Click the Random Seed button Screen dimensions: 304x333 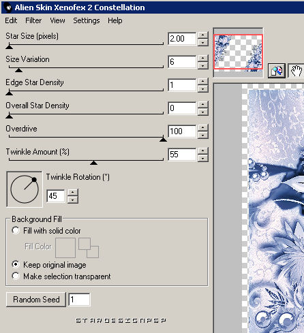36,300
